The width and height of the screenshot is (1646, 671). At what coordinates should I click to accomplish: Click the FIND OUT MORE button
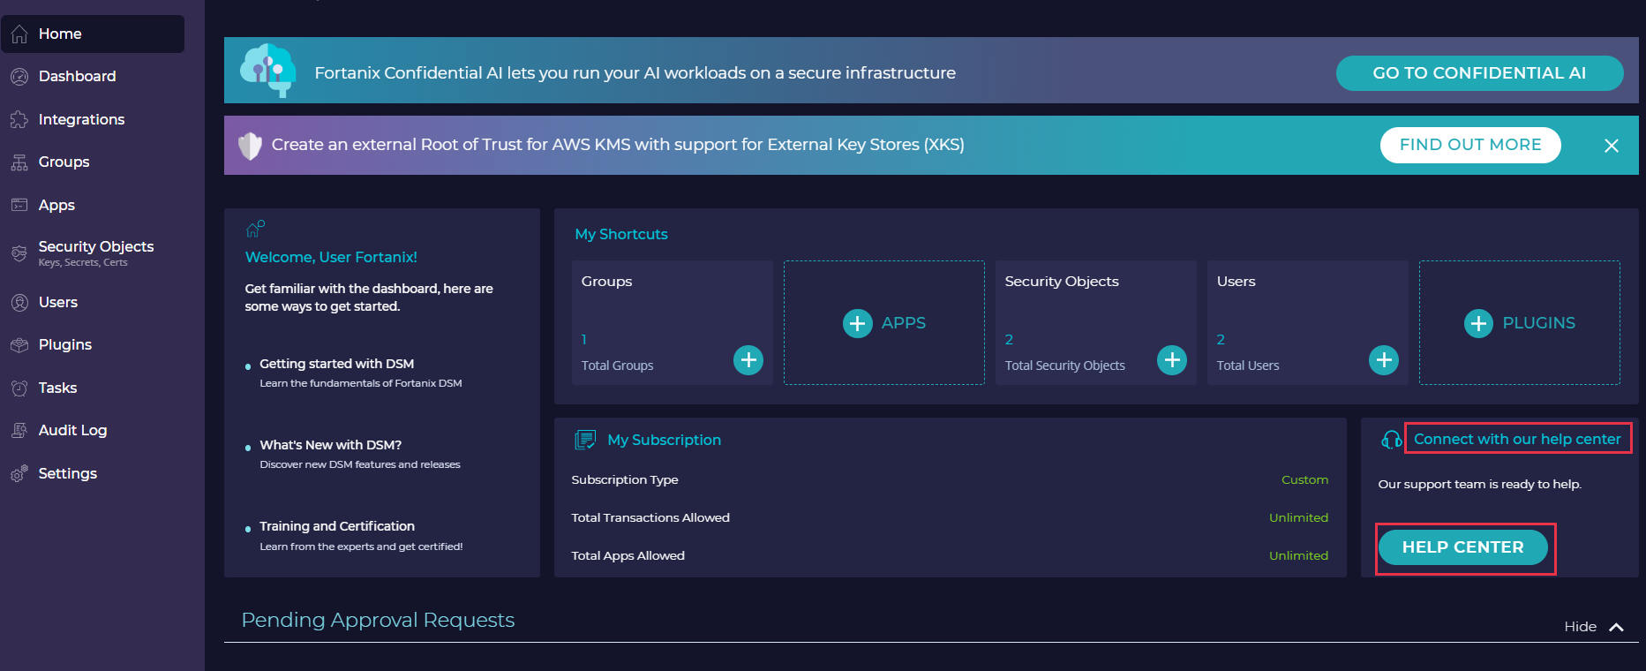click(1469, 145)
